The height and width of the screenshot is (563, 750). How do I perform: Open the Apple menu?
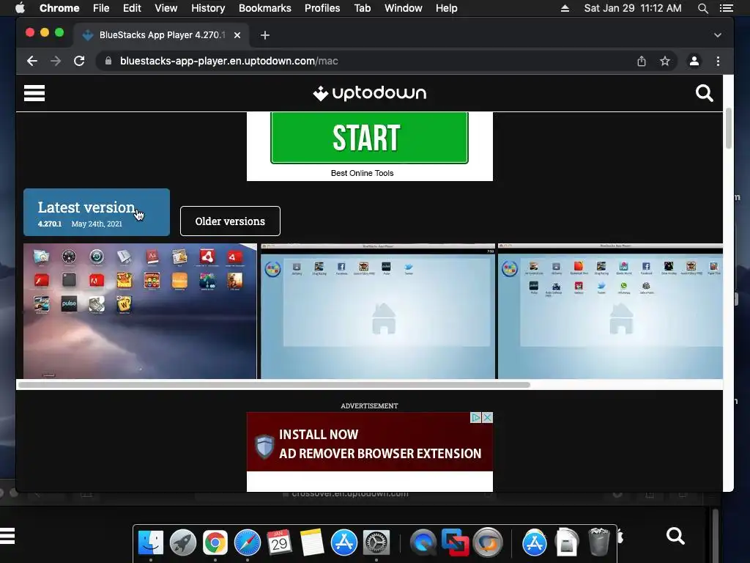coord(20,8)
